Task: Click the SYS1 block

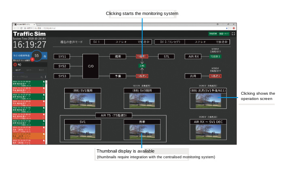Action: (62, 57)
